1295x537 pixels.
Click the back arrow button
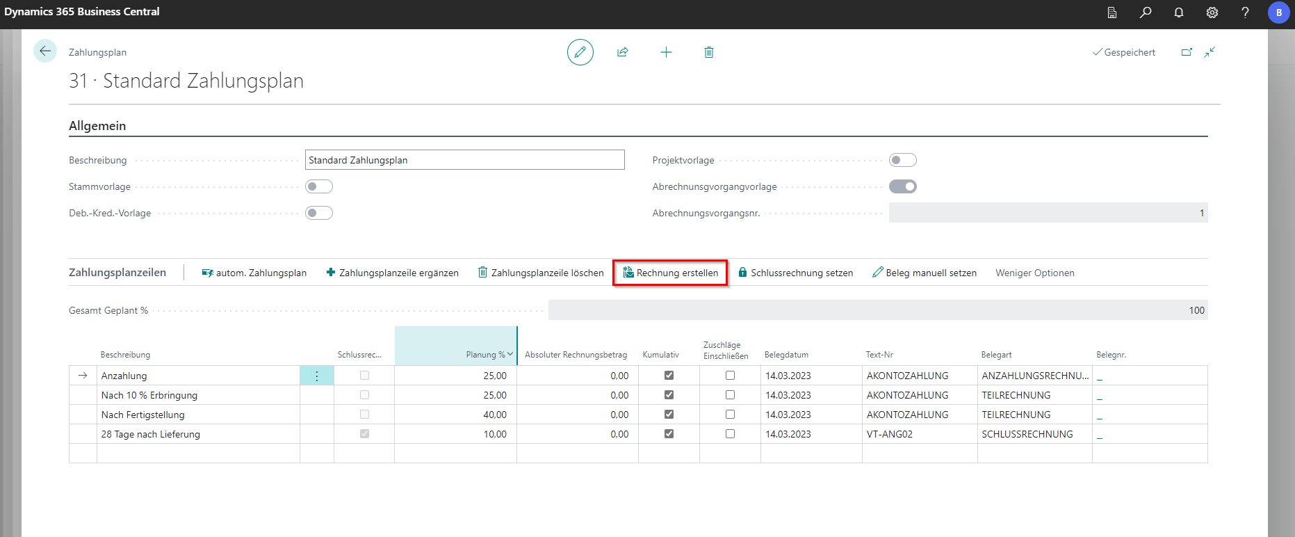pyautogui.click(x=45, y=51)
